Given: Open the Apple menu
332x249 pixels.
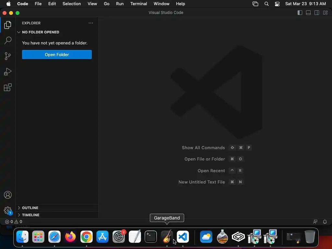Looking at the screenshot, I should pyautogui.click(x=8, y=4).
